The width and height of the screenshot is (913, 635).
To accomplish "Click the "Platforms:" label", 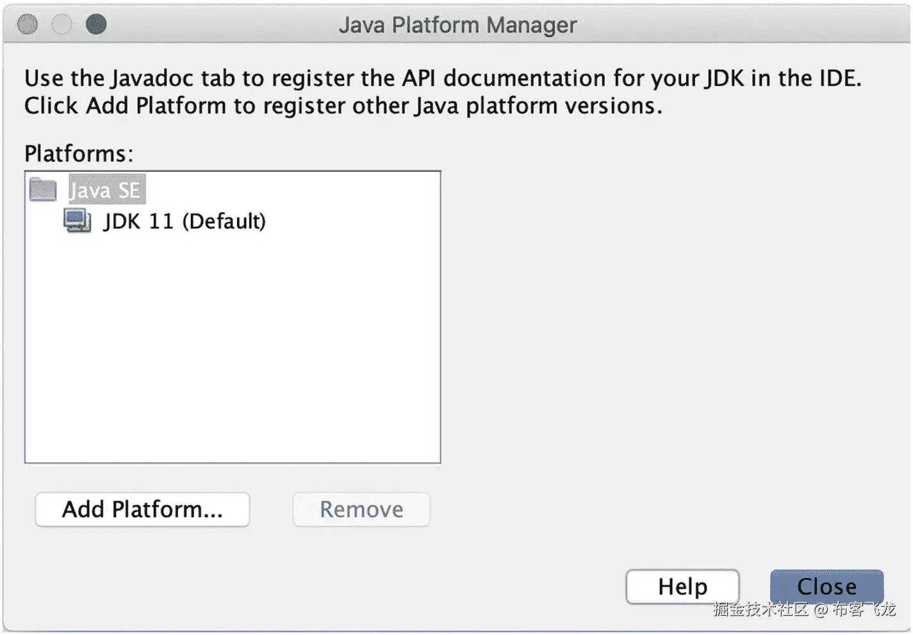I will pos(79,154).
